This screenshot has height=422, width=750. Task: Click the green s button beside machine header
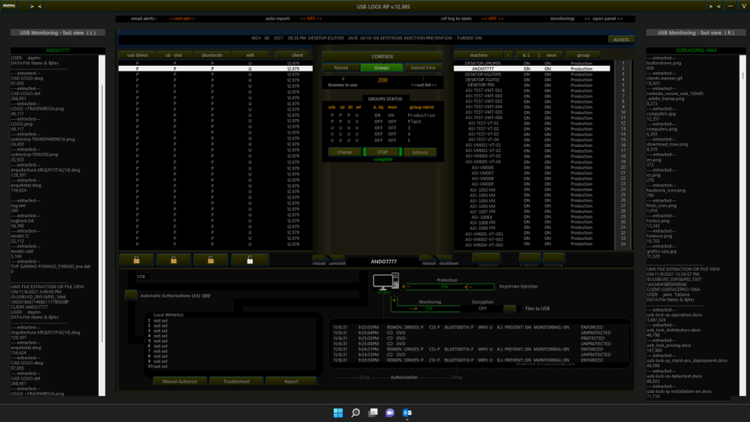tap(508, 55)
